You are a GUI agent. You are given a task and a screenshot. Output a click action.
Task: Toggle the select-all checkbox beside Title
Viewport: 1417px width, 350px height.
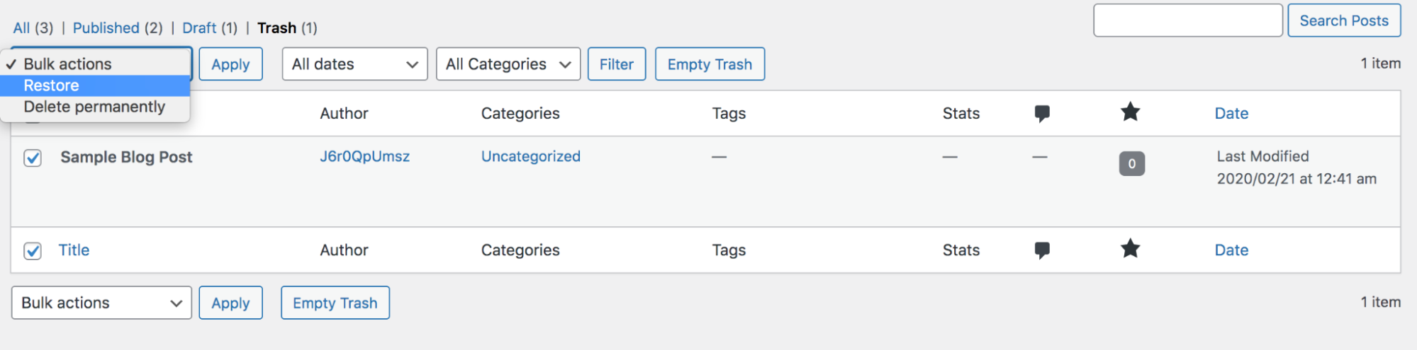tap(33, 251)
